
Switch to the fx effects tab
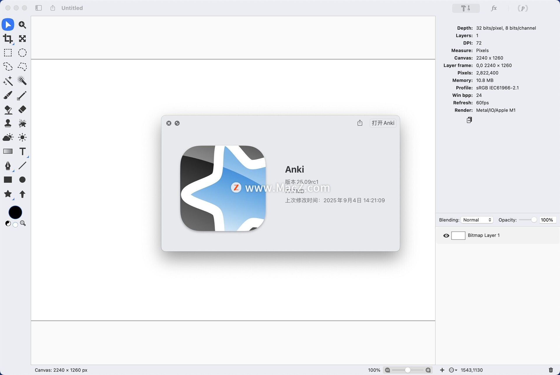click(x=494, y=8)
